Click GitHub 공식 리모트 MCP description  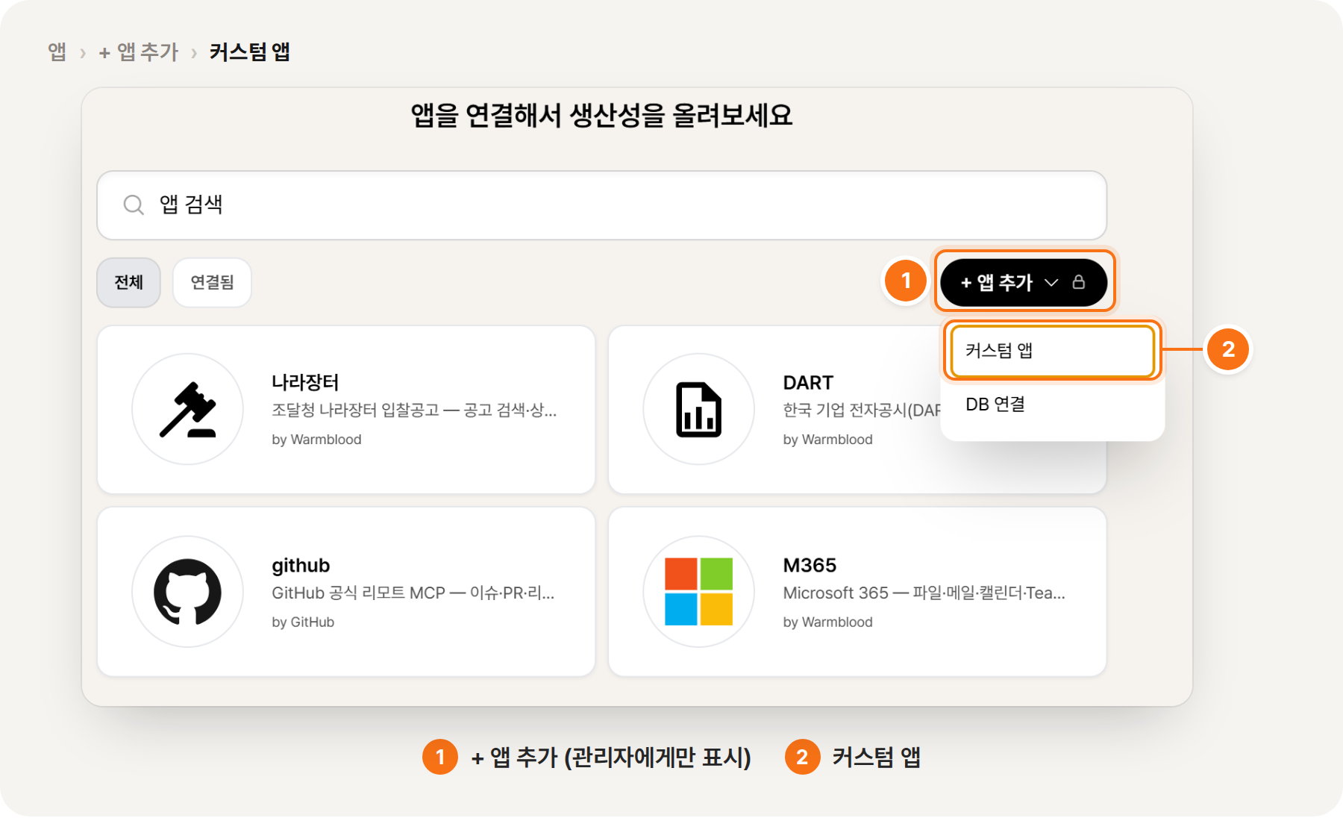pos(413,593)
